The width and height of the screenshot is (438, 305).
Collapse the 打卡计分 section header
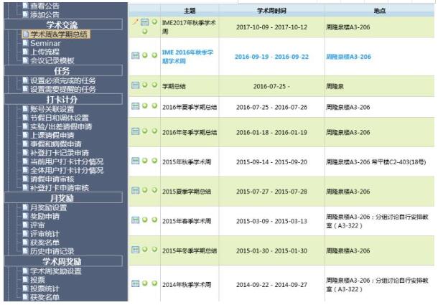(x=65, y=99)
